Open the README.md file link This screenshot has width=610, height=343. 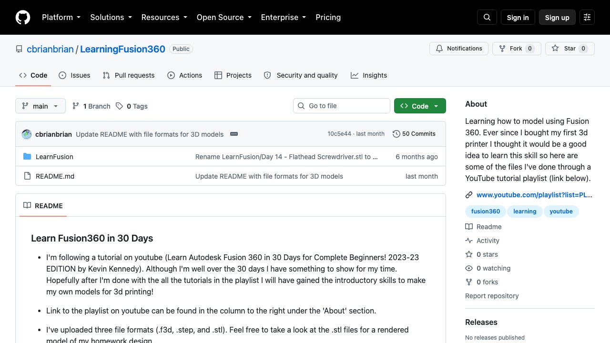coord(55,176)
